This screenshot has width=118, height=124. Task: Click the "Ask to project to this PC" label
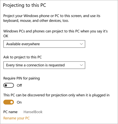pos(22,57)
